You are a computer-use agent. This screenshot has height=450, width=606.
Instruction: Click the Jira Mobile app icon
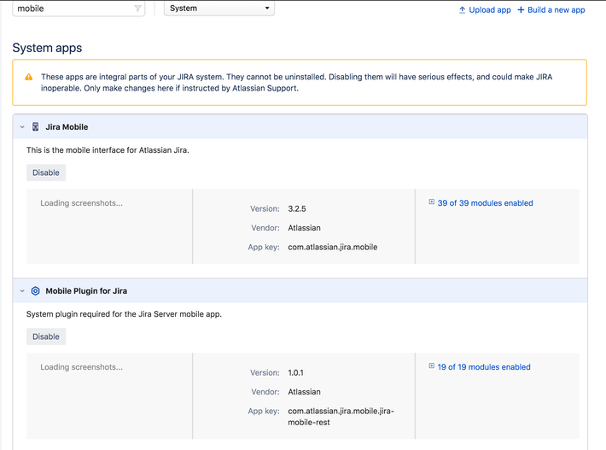36,127
